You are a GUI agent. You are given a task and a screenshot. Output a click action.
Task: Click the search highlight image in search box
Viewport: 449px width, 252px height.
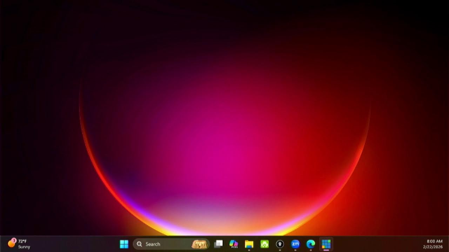[x=199, y=244]
